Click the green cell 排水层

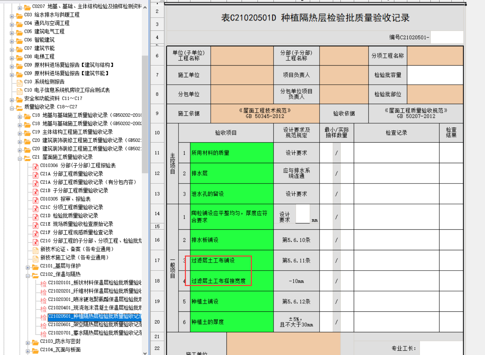[x=232, y=173]
